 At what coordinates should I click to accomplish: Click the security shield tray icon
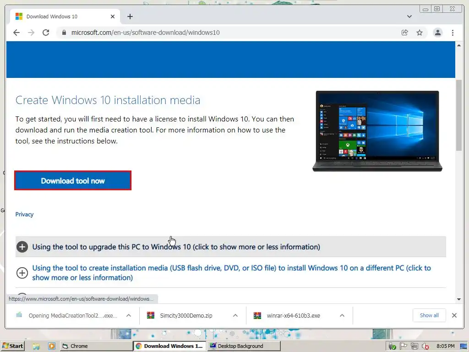[x=392, y=346]
